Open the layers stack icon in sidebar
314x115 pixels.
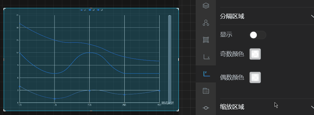[206, 5]
